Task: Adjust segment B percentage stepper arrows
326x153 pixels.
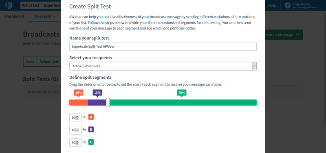Action: tap(77, 130)
